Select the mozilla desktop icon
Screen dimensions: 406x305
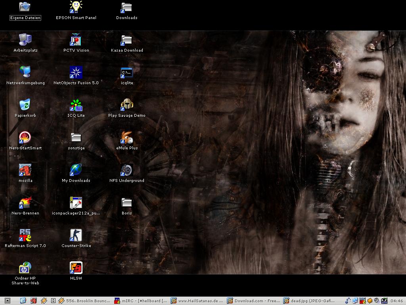tap(25, 170)
